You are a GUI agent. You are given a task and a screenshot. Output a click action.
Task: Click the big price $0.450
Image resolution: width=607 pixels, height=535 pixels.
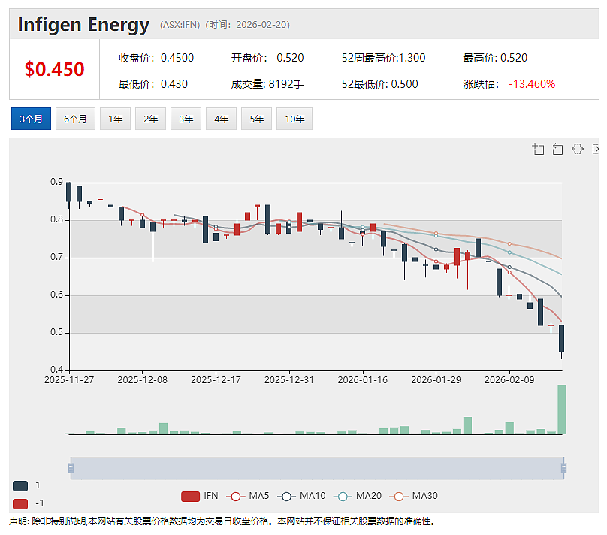click(55, 69)
